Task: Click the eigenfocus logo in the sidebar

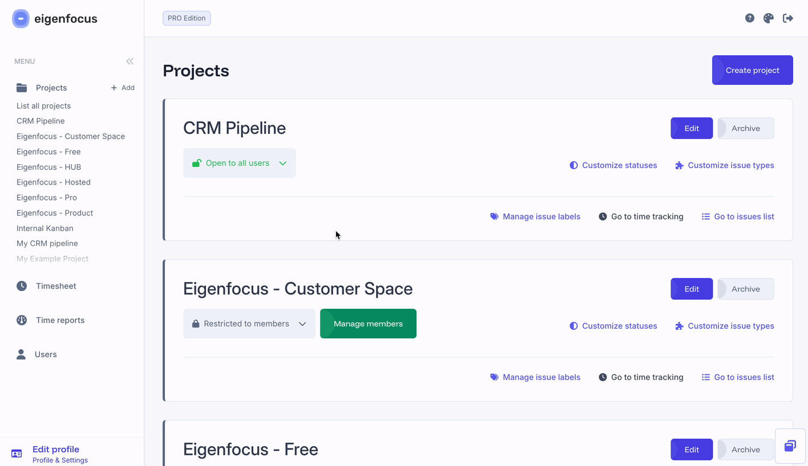Action: pyautogui.click(x=21, y=18)
